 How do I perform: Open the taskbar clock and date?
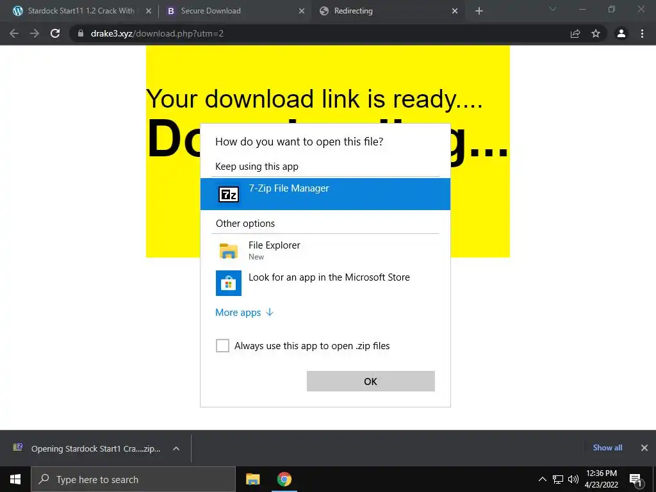pos(601,479)
